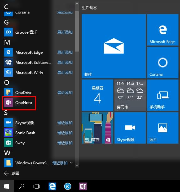The width and height of the screenshot is (180, 192).
Task: Open the calendar tile showing 星期四 4
Action: coord(98,95)
